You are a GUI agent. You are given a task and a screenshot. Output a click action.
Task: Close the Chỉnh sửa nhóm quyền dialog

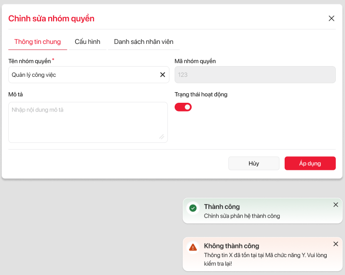pos(331,18)
